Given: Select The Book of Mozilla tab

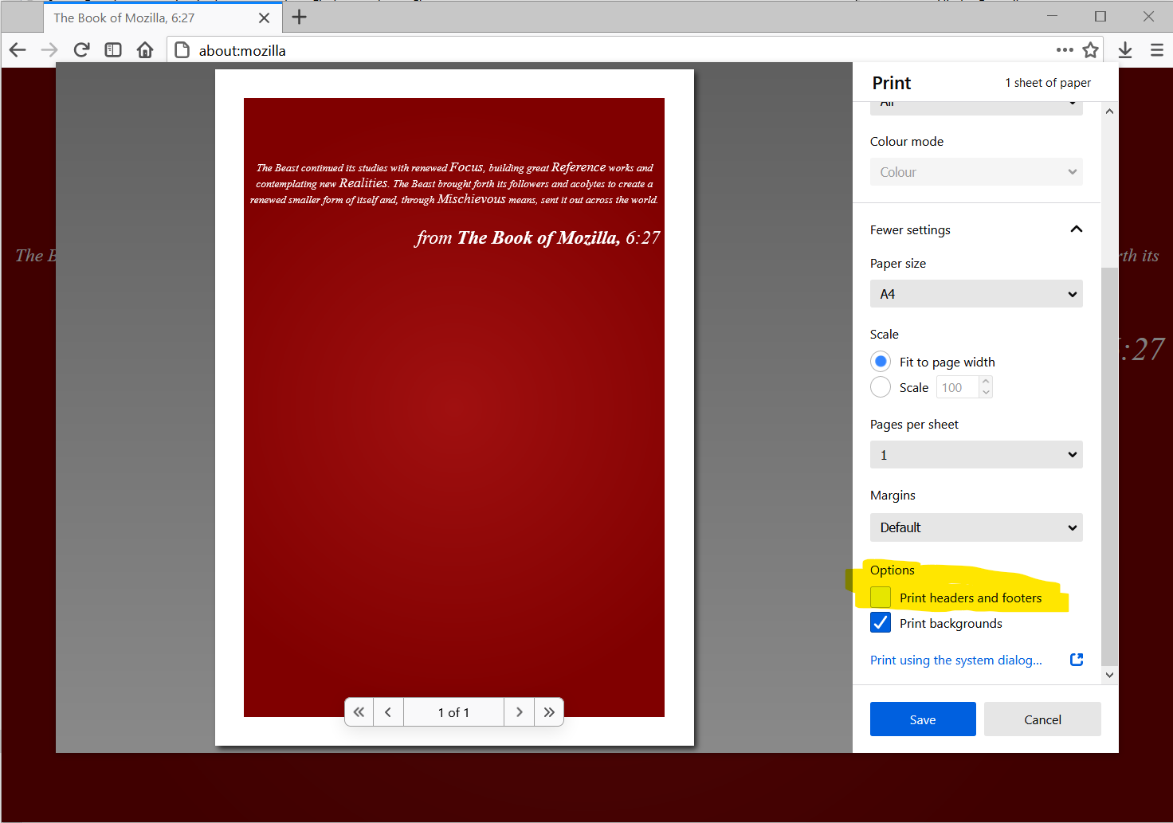Looking at the screenshot, I should pyautogui.click(x=151, y=18).
